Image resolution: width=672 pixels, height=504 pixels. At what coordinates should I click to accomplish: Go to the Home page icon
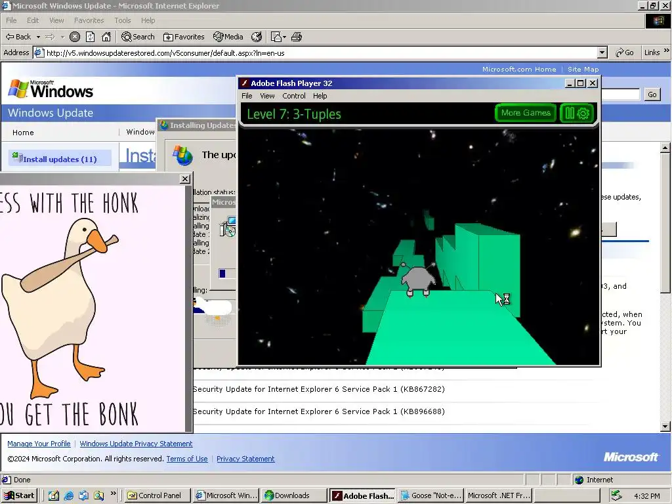click(x=106, y=37)
